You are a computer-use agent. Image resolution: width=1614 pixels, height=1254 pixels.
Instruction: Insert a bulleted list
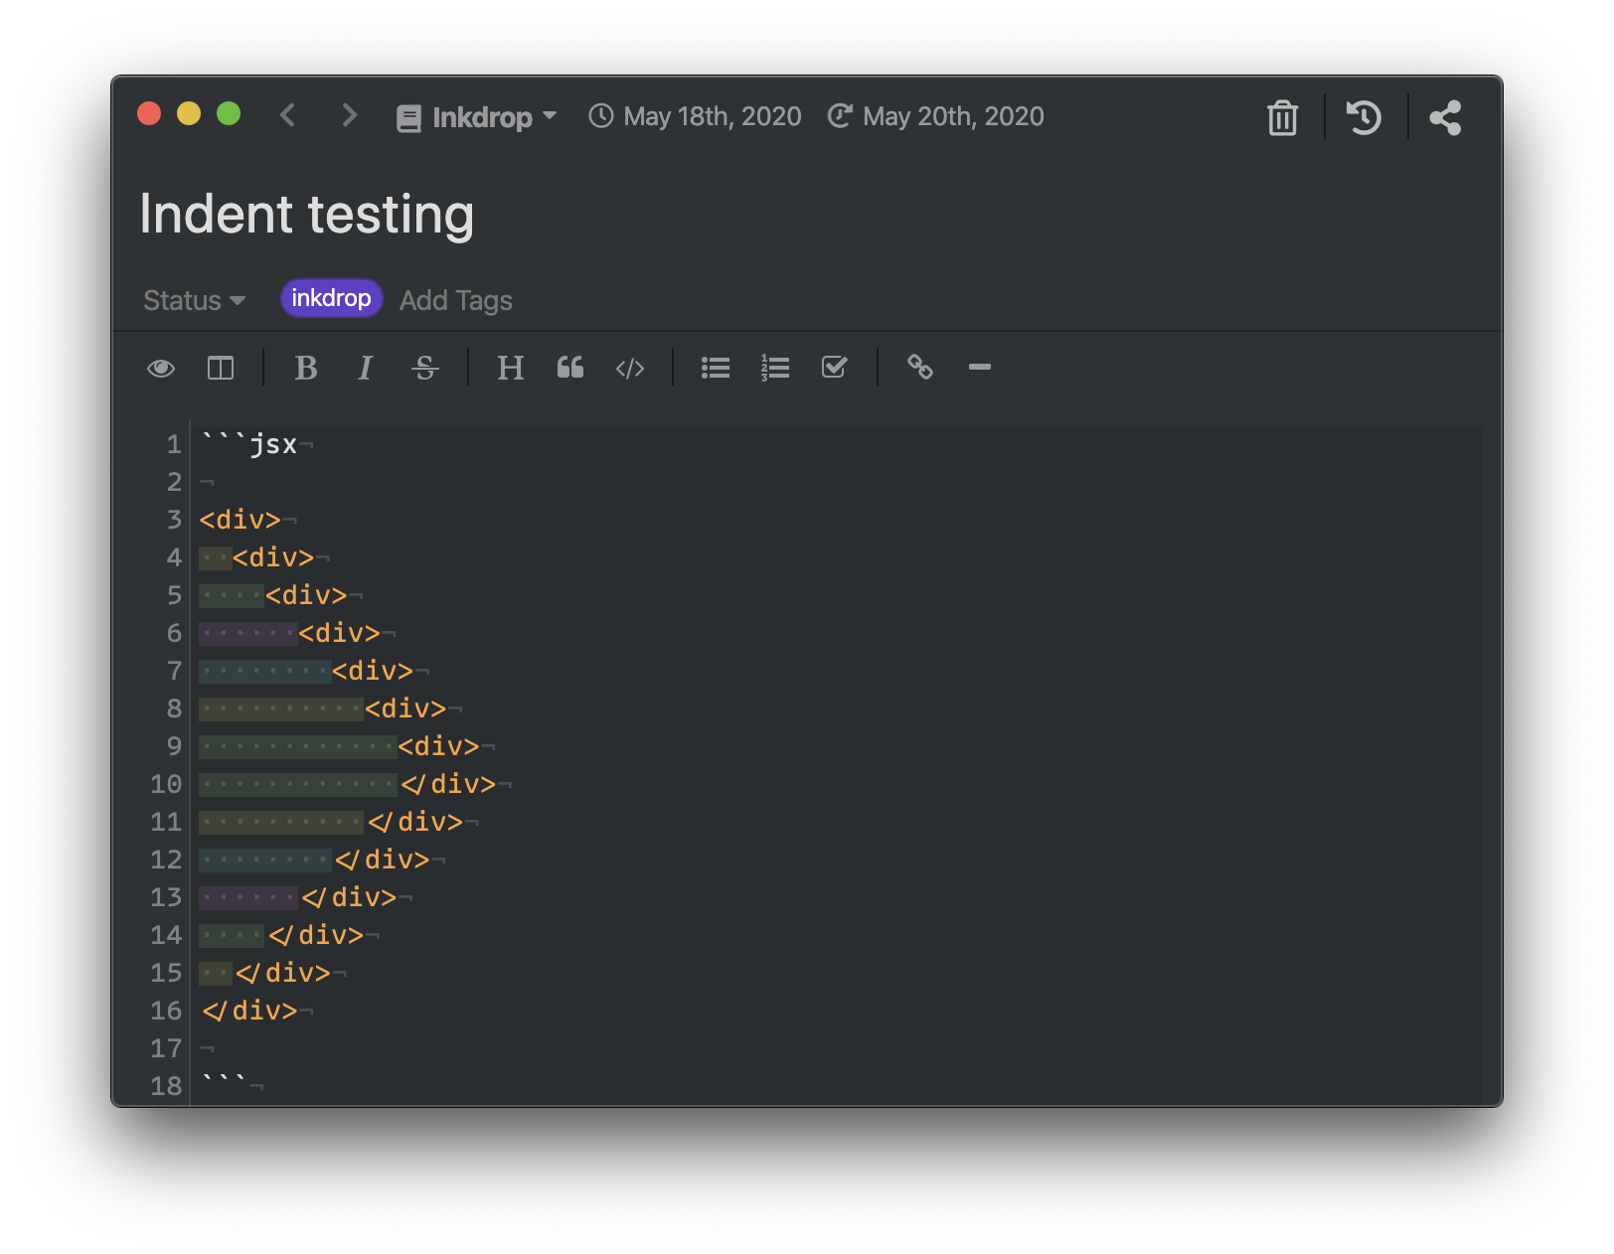tap(716, 369)
